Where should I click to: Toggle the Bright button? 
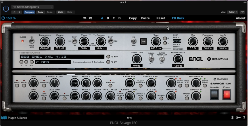(x=24, y=86)
